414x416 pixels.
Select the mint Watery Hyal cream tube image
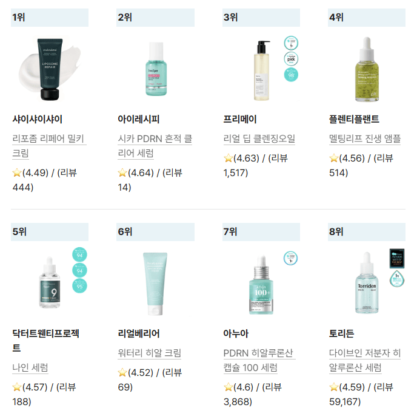click(x=155, y=284)
